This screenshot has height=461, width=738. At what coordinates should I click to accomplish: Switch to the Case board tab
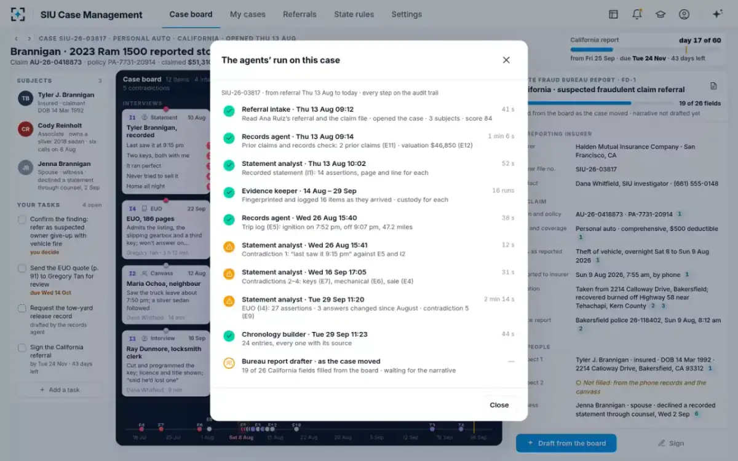pyautogui.click(x=191, y=14)
